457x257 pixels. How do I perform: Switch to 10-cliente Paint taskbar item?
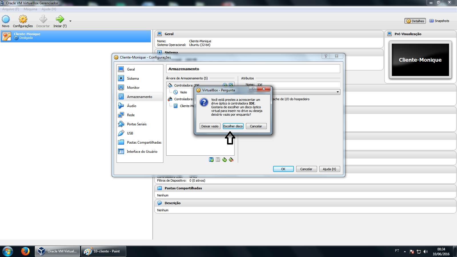coord(104,251)
